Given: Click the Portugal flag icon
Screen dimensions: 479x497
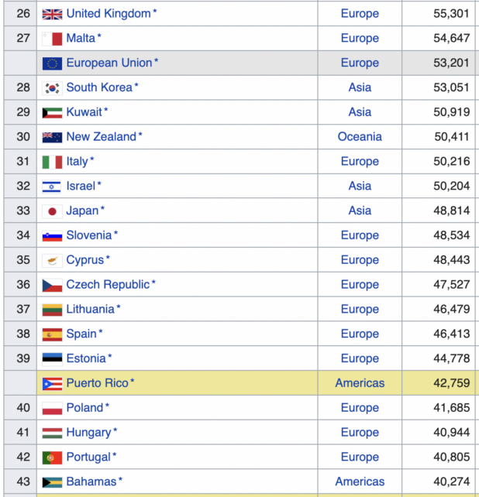Looking at the screenshot, I should [52, 457].
